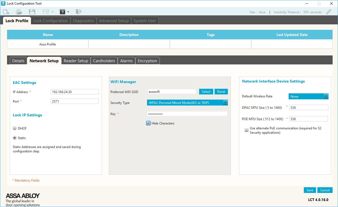Click the pencil edit timeout icon

(329, 12)
